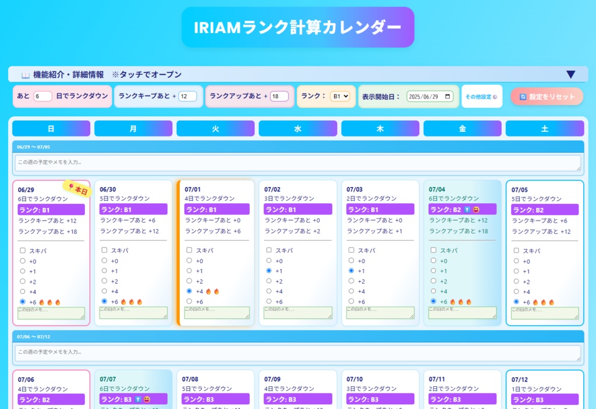Viewport: 596px width, 409px height.
Task: Select the 金 weekday header
Action: [462, 128]
